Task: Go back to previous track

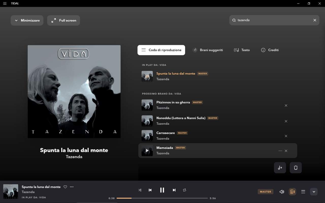Action: tap(150, 190)
